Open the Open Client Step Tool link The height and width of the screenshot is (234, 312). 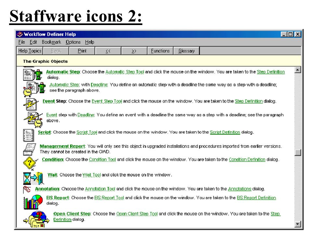click(x=137, y=214)
